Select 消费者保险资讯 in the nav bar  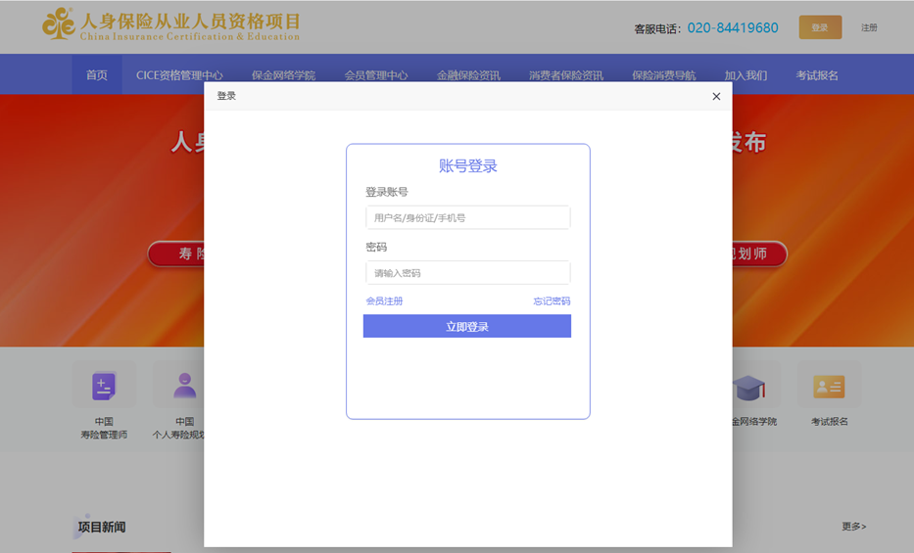click(566, 75)
